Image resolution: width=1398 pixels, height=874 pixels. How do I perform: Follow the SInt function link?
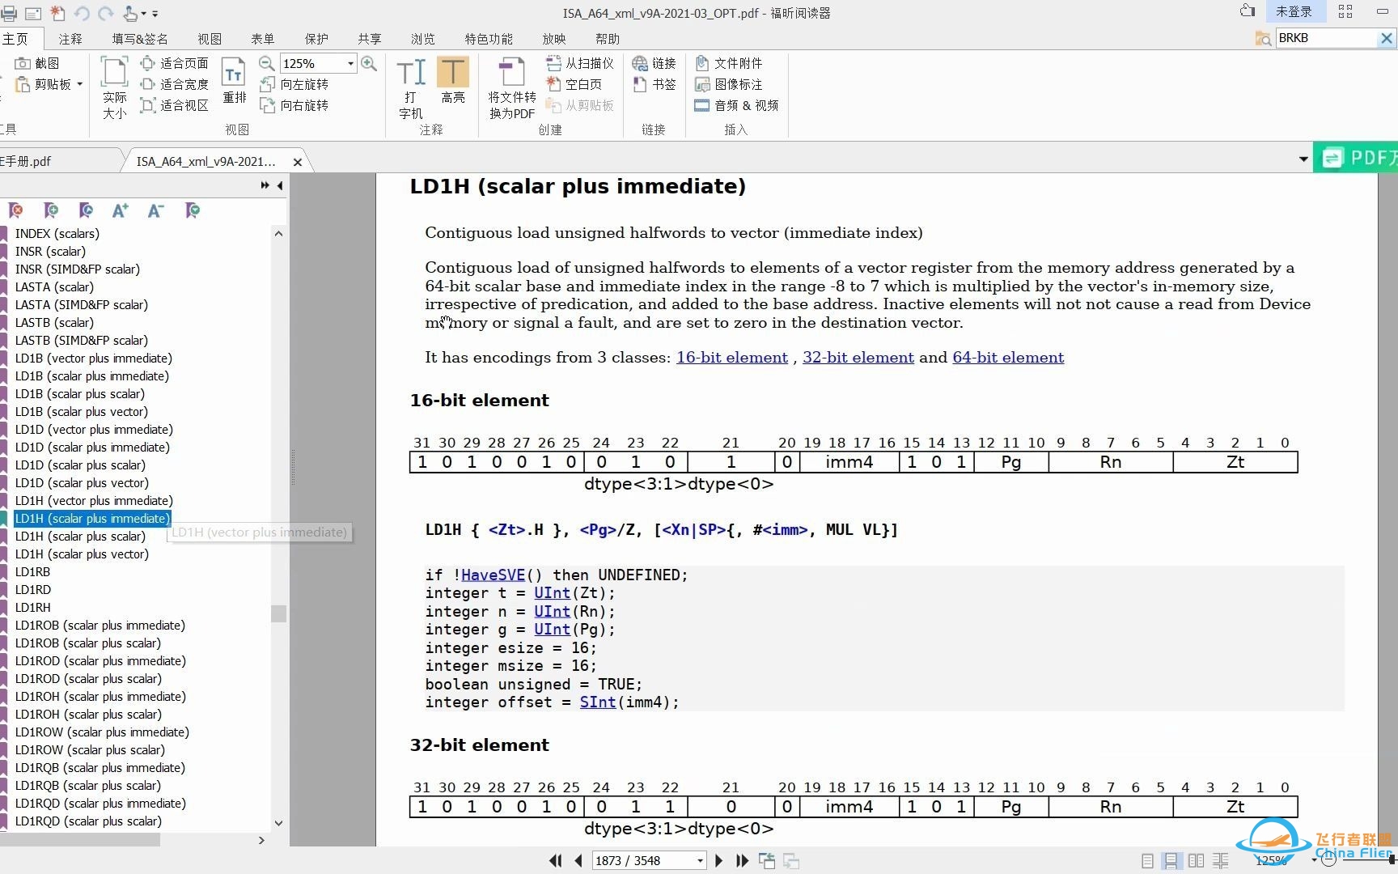597,702
